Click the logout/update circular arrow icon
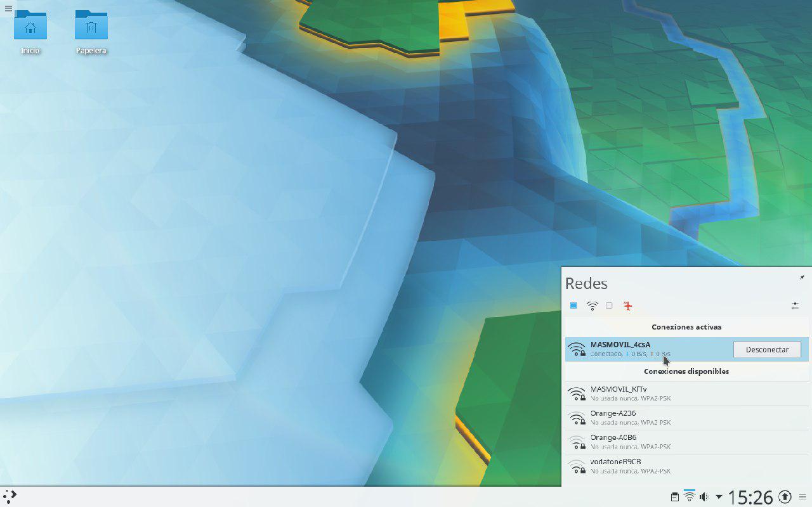Viewport: 812px width, 507px height. (785, 497)
